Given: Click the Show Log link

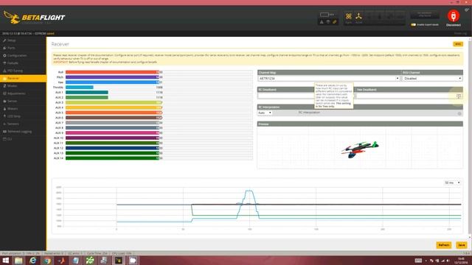Looking at the screenshot, I should 460,33.
